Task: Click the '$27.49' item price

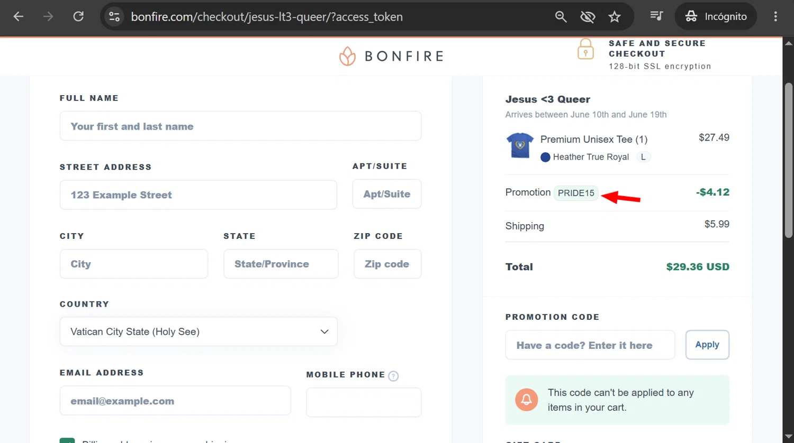Action: [x=714, y=137]
